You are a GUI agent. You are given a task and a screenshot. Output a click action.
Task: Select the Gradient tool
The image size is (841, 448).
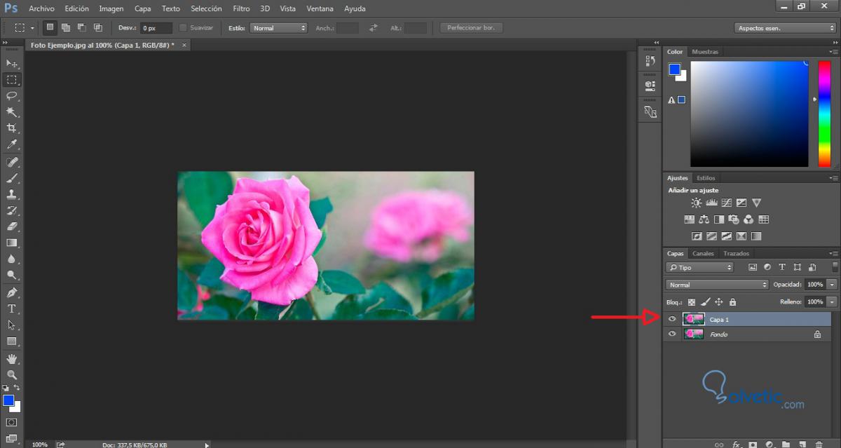coord(12,243)
